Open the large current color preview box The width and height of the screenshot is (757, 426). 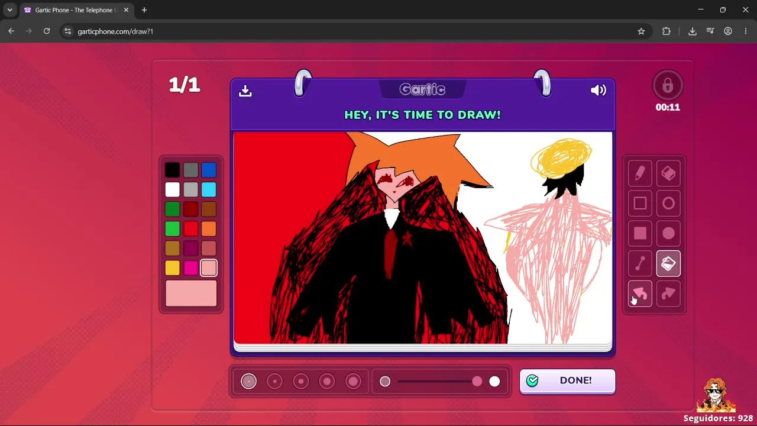pyautogui.click(x=191, y=293)
